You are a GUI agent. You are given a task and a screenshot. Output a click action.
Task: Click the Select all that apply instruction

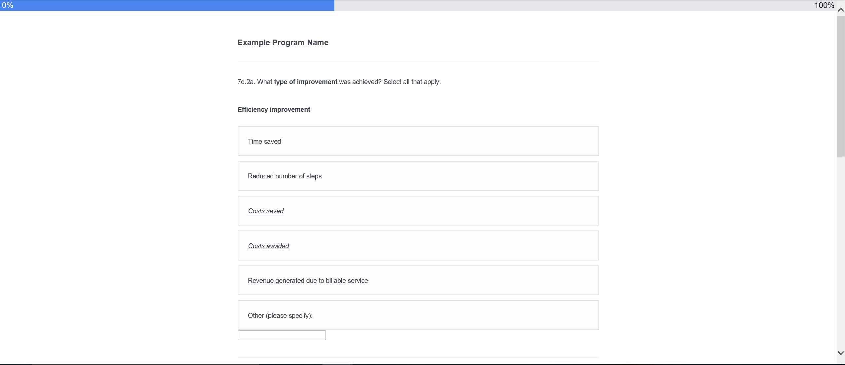[x=412, y=82]
